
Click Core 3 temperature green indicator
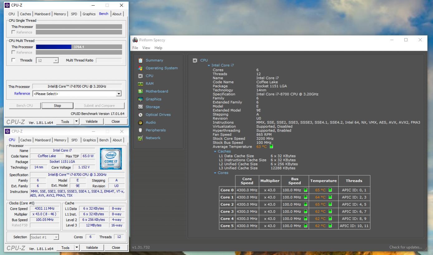click(330, 211)
